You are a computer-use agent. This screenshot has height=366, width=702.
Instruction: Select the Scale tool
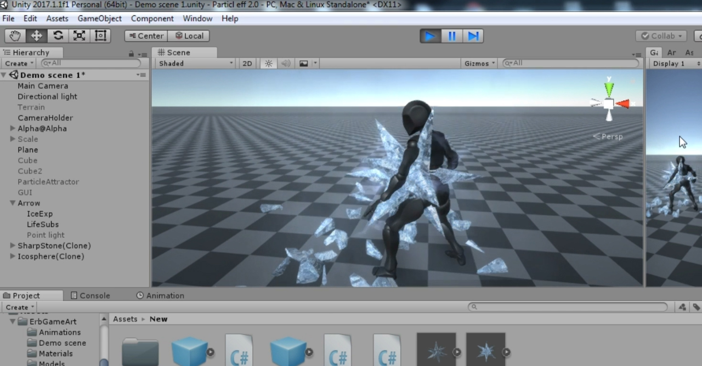pos(79,36)
